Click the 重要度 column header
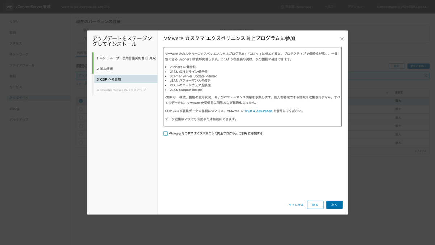 [x=399, y=93]
